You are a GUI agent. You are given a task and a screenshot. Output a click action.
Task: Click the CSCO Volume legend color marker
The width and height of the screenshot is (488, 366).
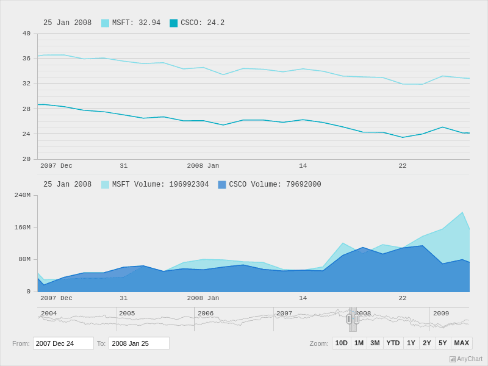[222, 185]
